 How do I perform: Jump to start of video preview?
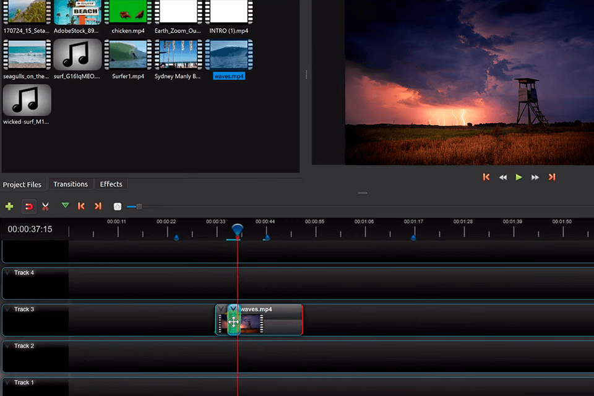coord(486,177)
